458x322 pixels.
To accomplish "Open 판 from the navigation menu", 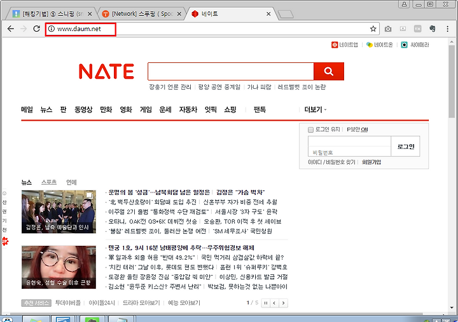I will coord(63,110).
